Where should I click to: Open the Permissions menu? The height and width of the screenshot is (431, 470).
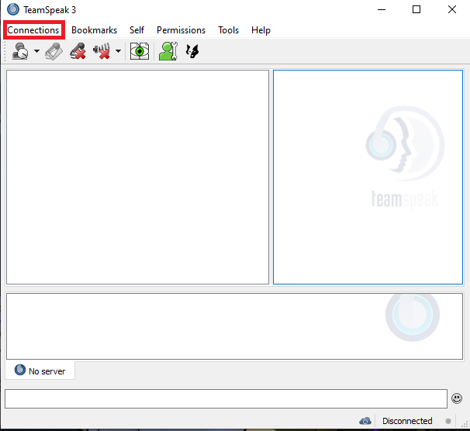(181, 30)
